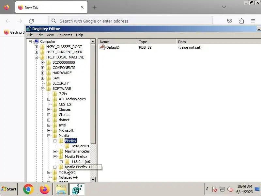Launch Chrome from the taskbar
Image resolution: width=261 pixels, height=196 pixels.
point(28,189)
